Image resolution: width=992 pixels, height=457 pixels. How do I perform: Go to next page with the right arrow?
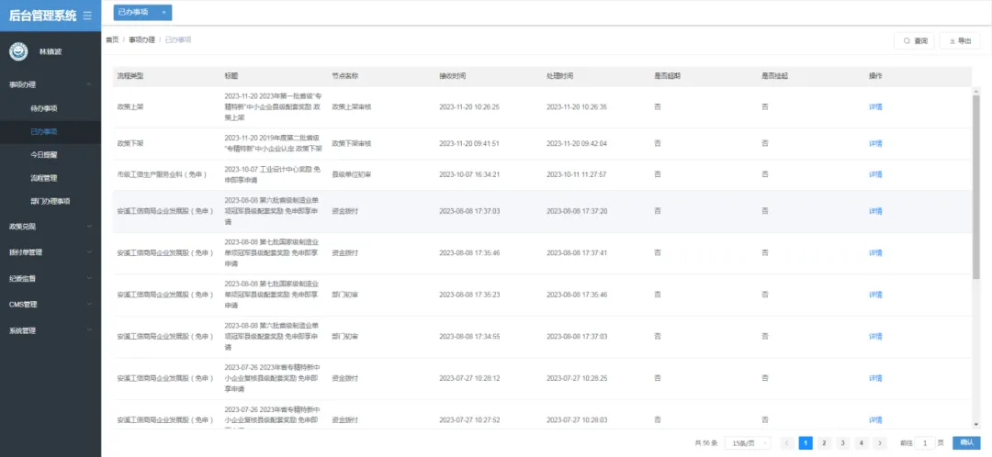[x=880, y=443]
